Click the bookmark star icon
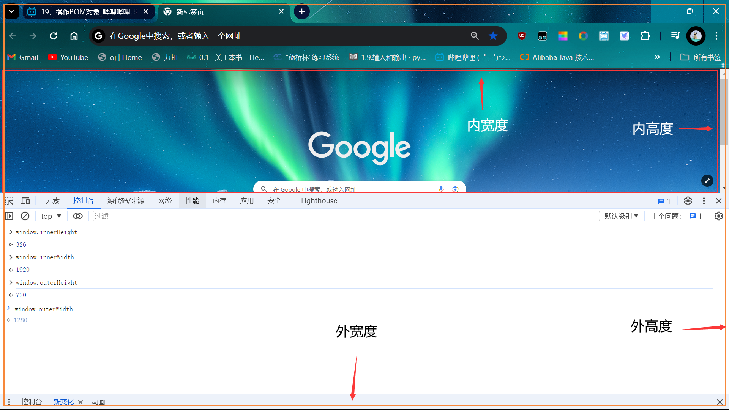The width and height of the screenshot is (729, 410). click(493, 36)
